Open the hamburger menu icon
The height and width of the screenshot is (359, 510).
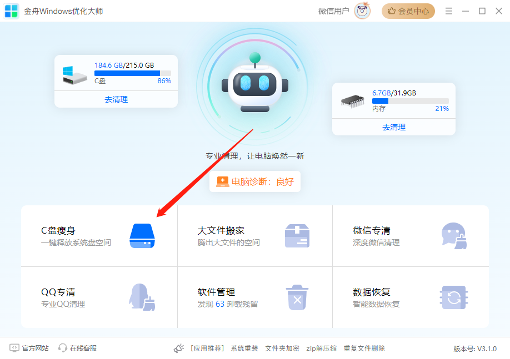pos(449,11)
